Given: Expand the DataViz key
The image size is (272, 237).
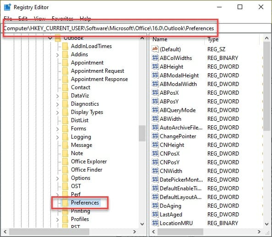Looking at the screenshot, I should [x=58, y=96].
